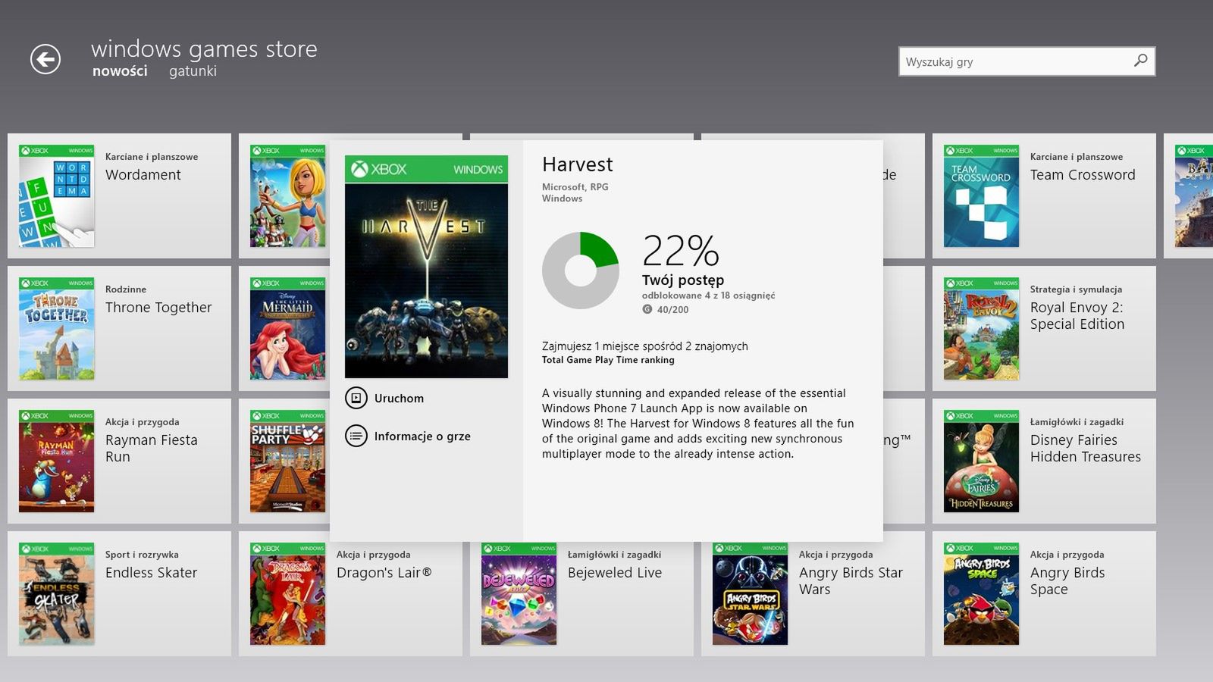
Task: Select Disney Fairies Hidden Treasures title
Action: tap(1086, 449)
